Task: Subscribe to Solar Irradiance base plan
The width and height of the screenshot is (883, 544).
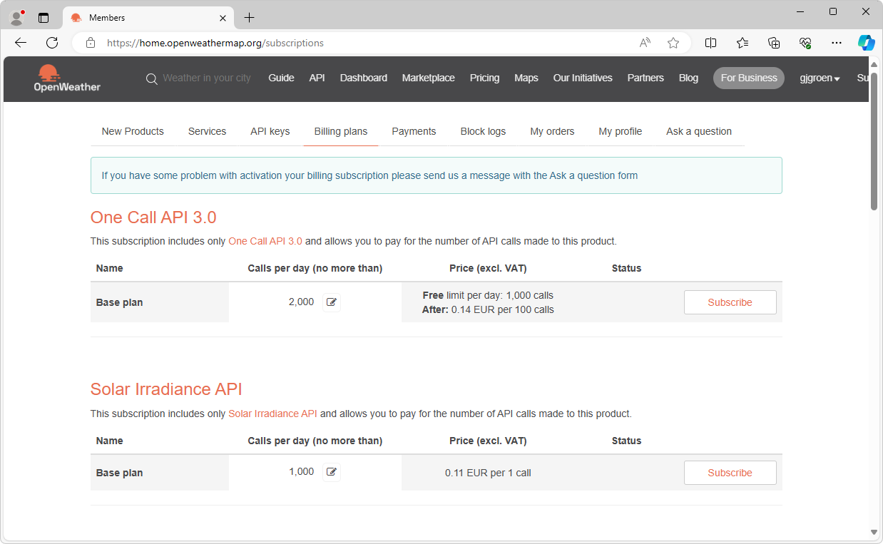Action: tap(730, 473)
